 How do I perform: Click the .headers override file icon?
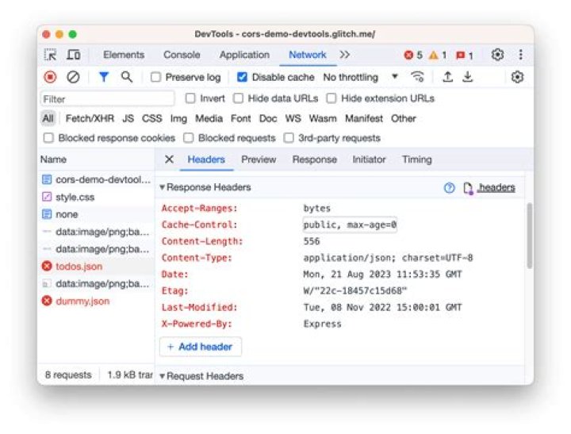tap(468, 188)
